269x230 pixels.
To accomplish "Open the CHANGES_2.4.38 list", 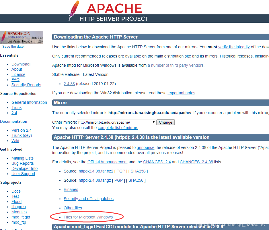I will pyautogui.click(x=196, y=162).
